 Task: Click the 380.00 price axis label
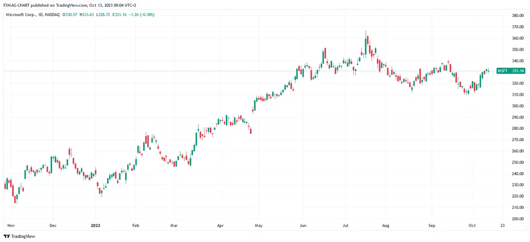tap(518, 15)
